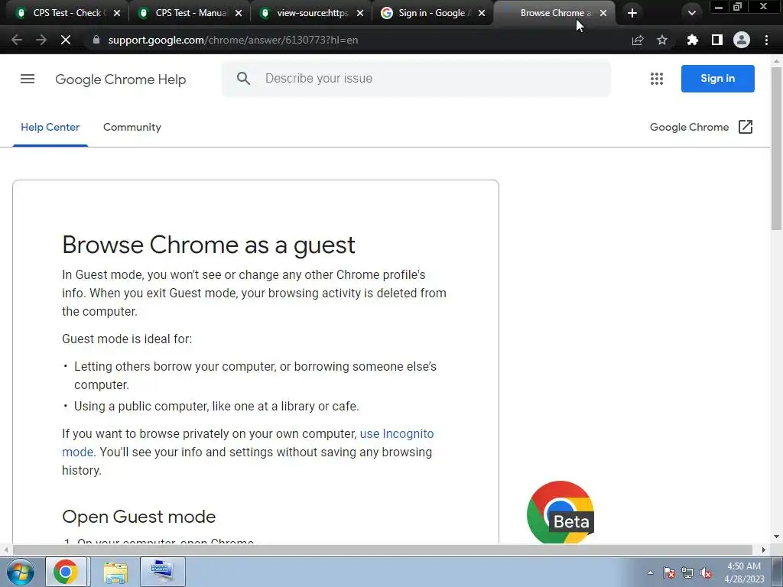
Task: Open a new tab
Action: point(632,13)
